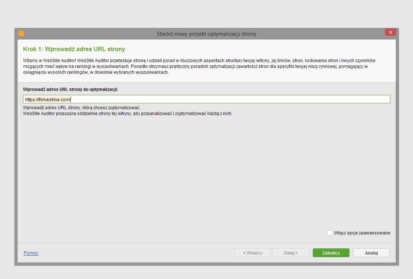Click the blank background outside the dialog
413x279 pixels.
point(206,15)
